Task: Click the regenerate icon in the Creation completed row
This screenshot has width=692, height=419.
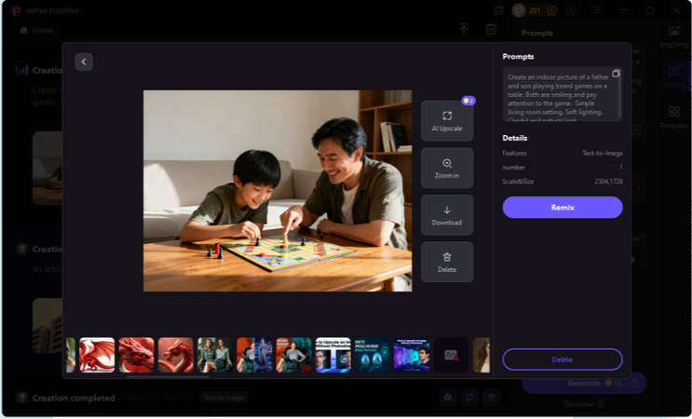Action: pyautogui.click(x=469, y=398)
